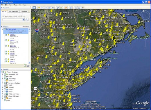The height and width of the screenshot is (110, 151).
Task: Collapse the Search panel triangle
Action: pyautogui.click(x=2, y=8)
